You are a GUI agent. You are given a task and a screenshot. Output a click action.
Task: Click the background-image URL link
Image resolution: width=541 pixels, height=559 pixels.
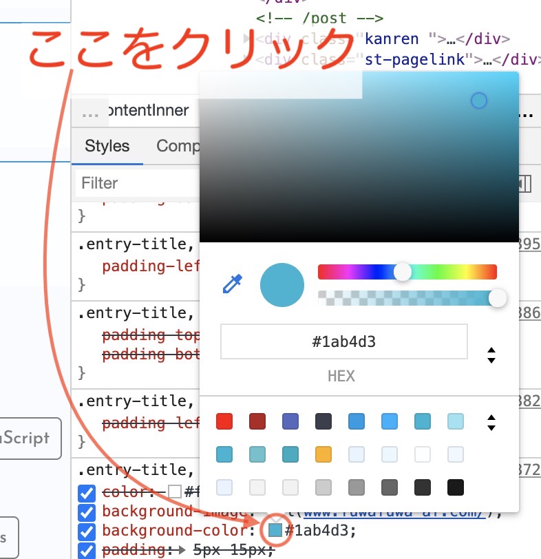393,514
